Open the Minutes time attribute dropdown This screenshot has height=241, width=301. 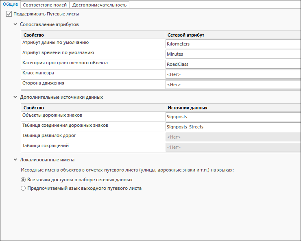[x=233, y=54]
